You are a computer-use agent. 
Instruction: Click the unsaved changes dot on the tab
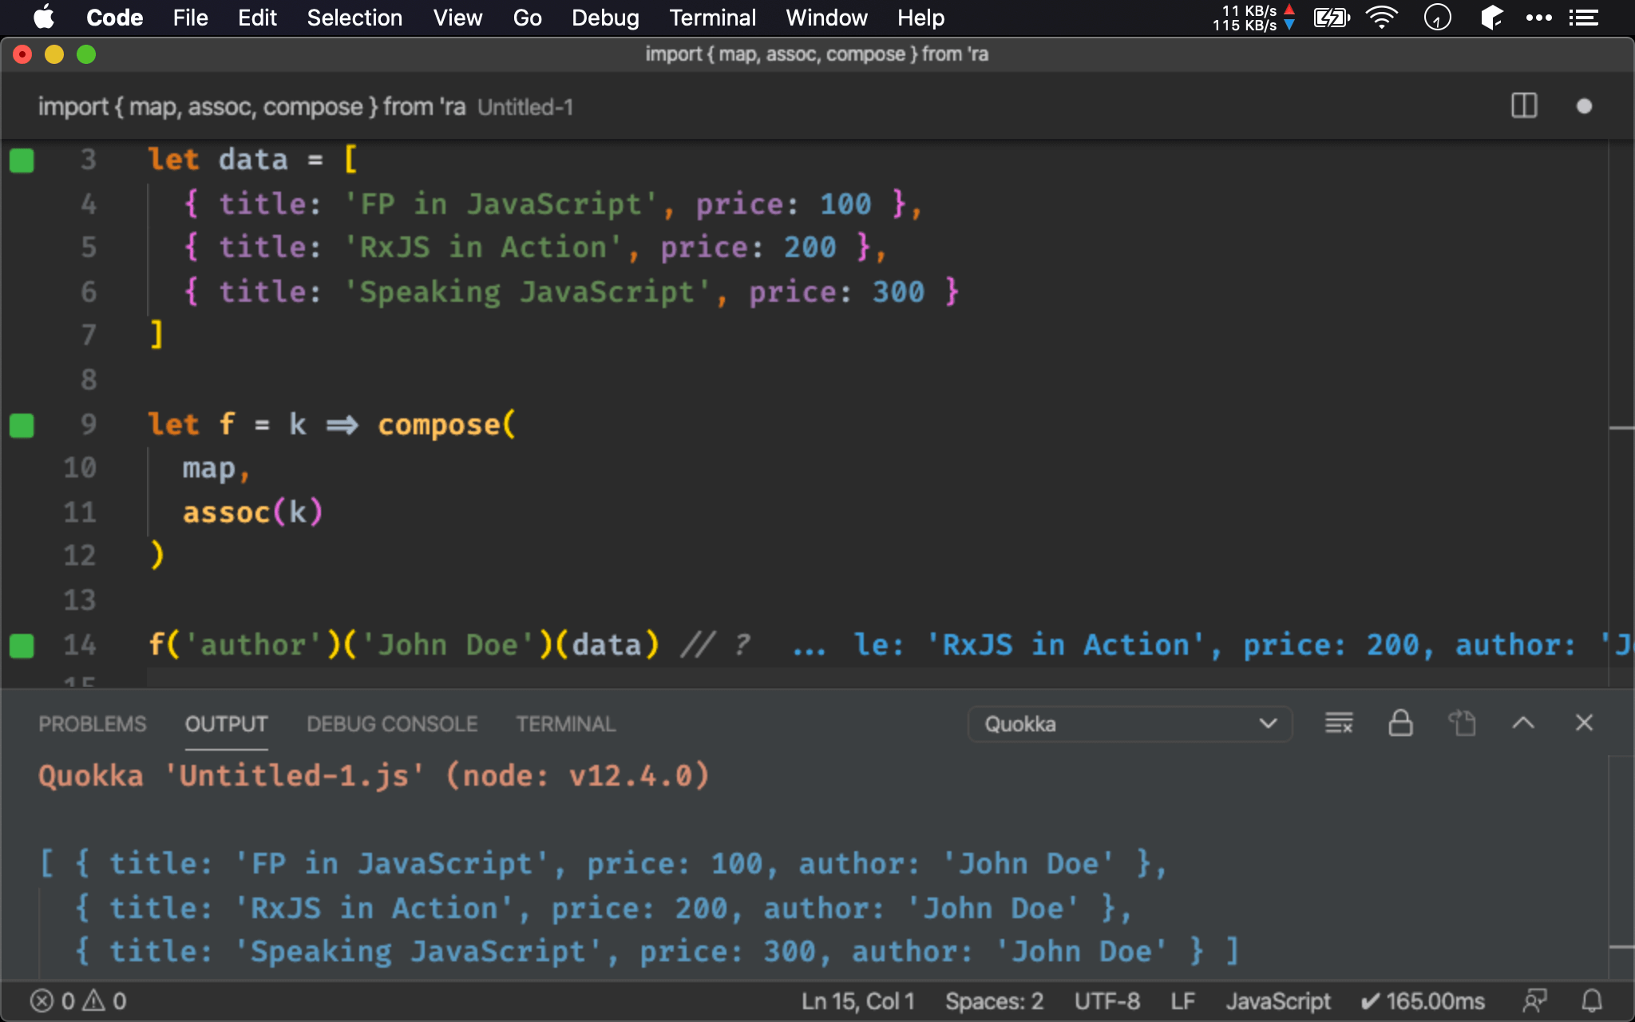point(1585,106)
